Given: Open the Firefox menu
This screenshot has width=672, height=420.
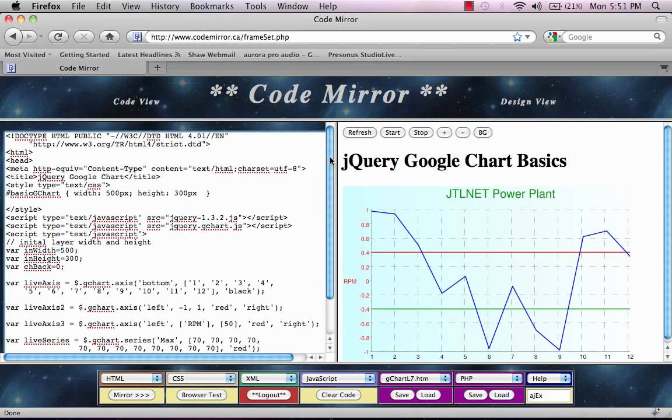Looking at the screenshot, I should tap(46, 6).
